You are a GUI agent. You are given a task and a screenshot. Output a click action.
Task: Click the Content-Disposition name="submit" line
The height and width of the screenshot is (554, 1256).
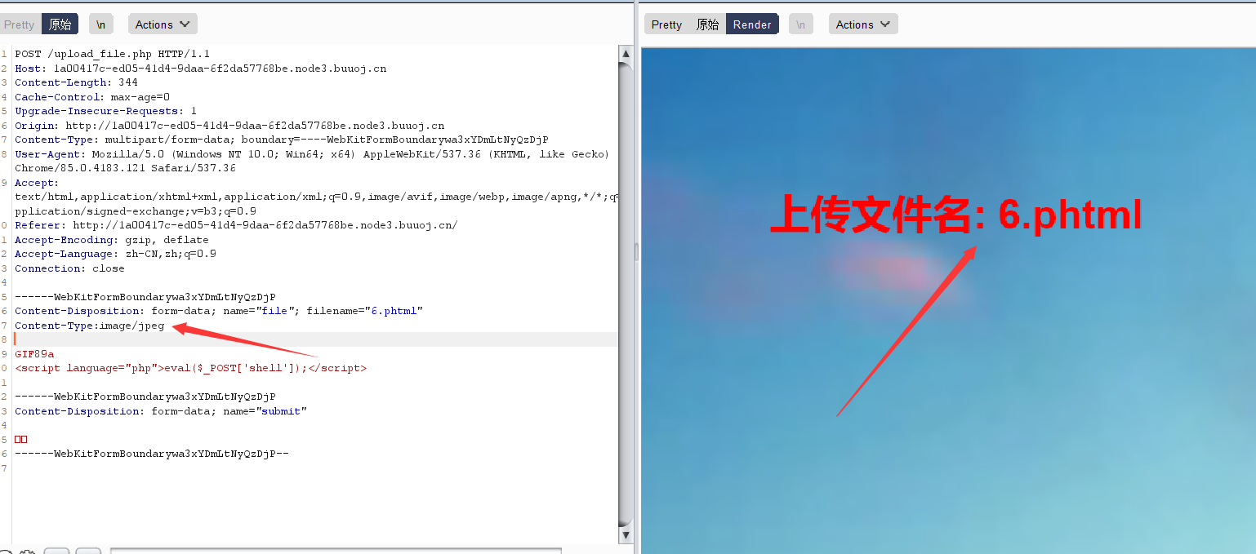point(160,411)
